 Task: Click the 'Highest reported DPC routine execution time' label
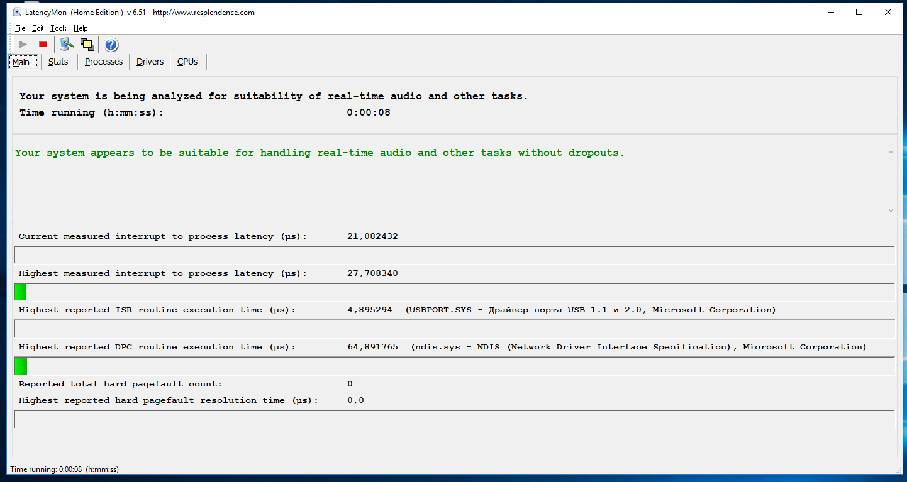[157, 347]
